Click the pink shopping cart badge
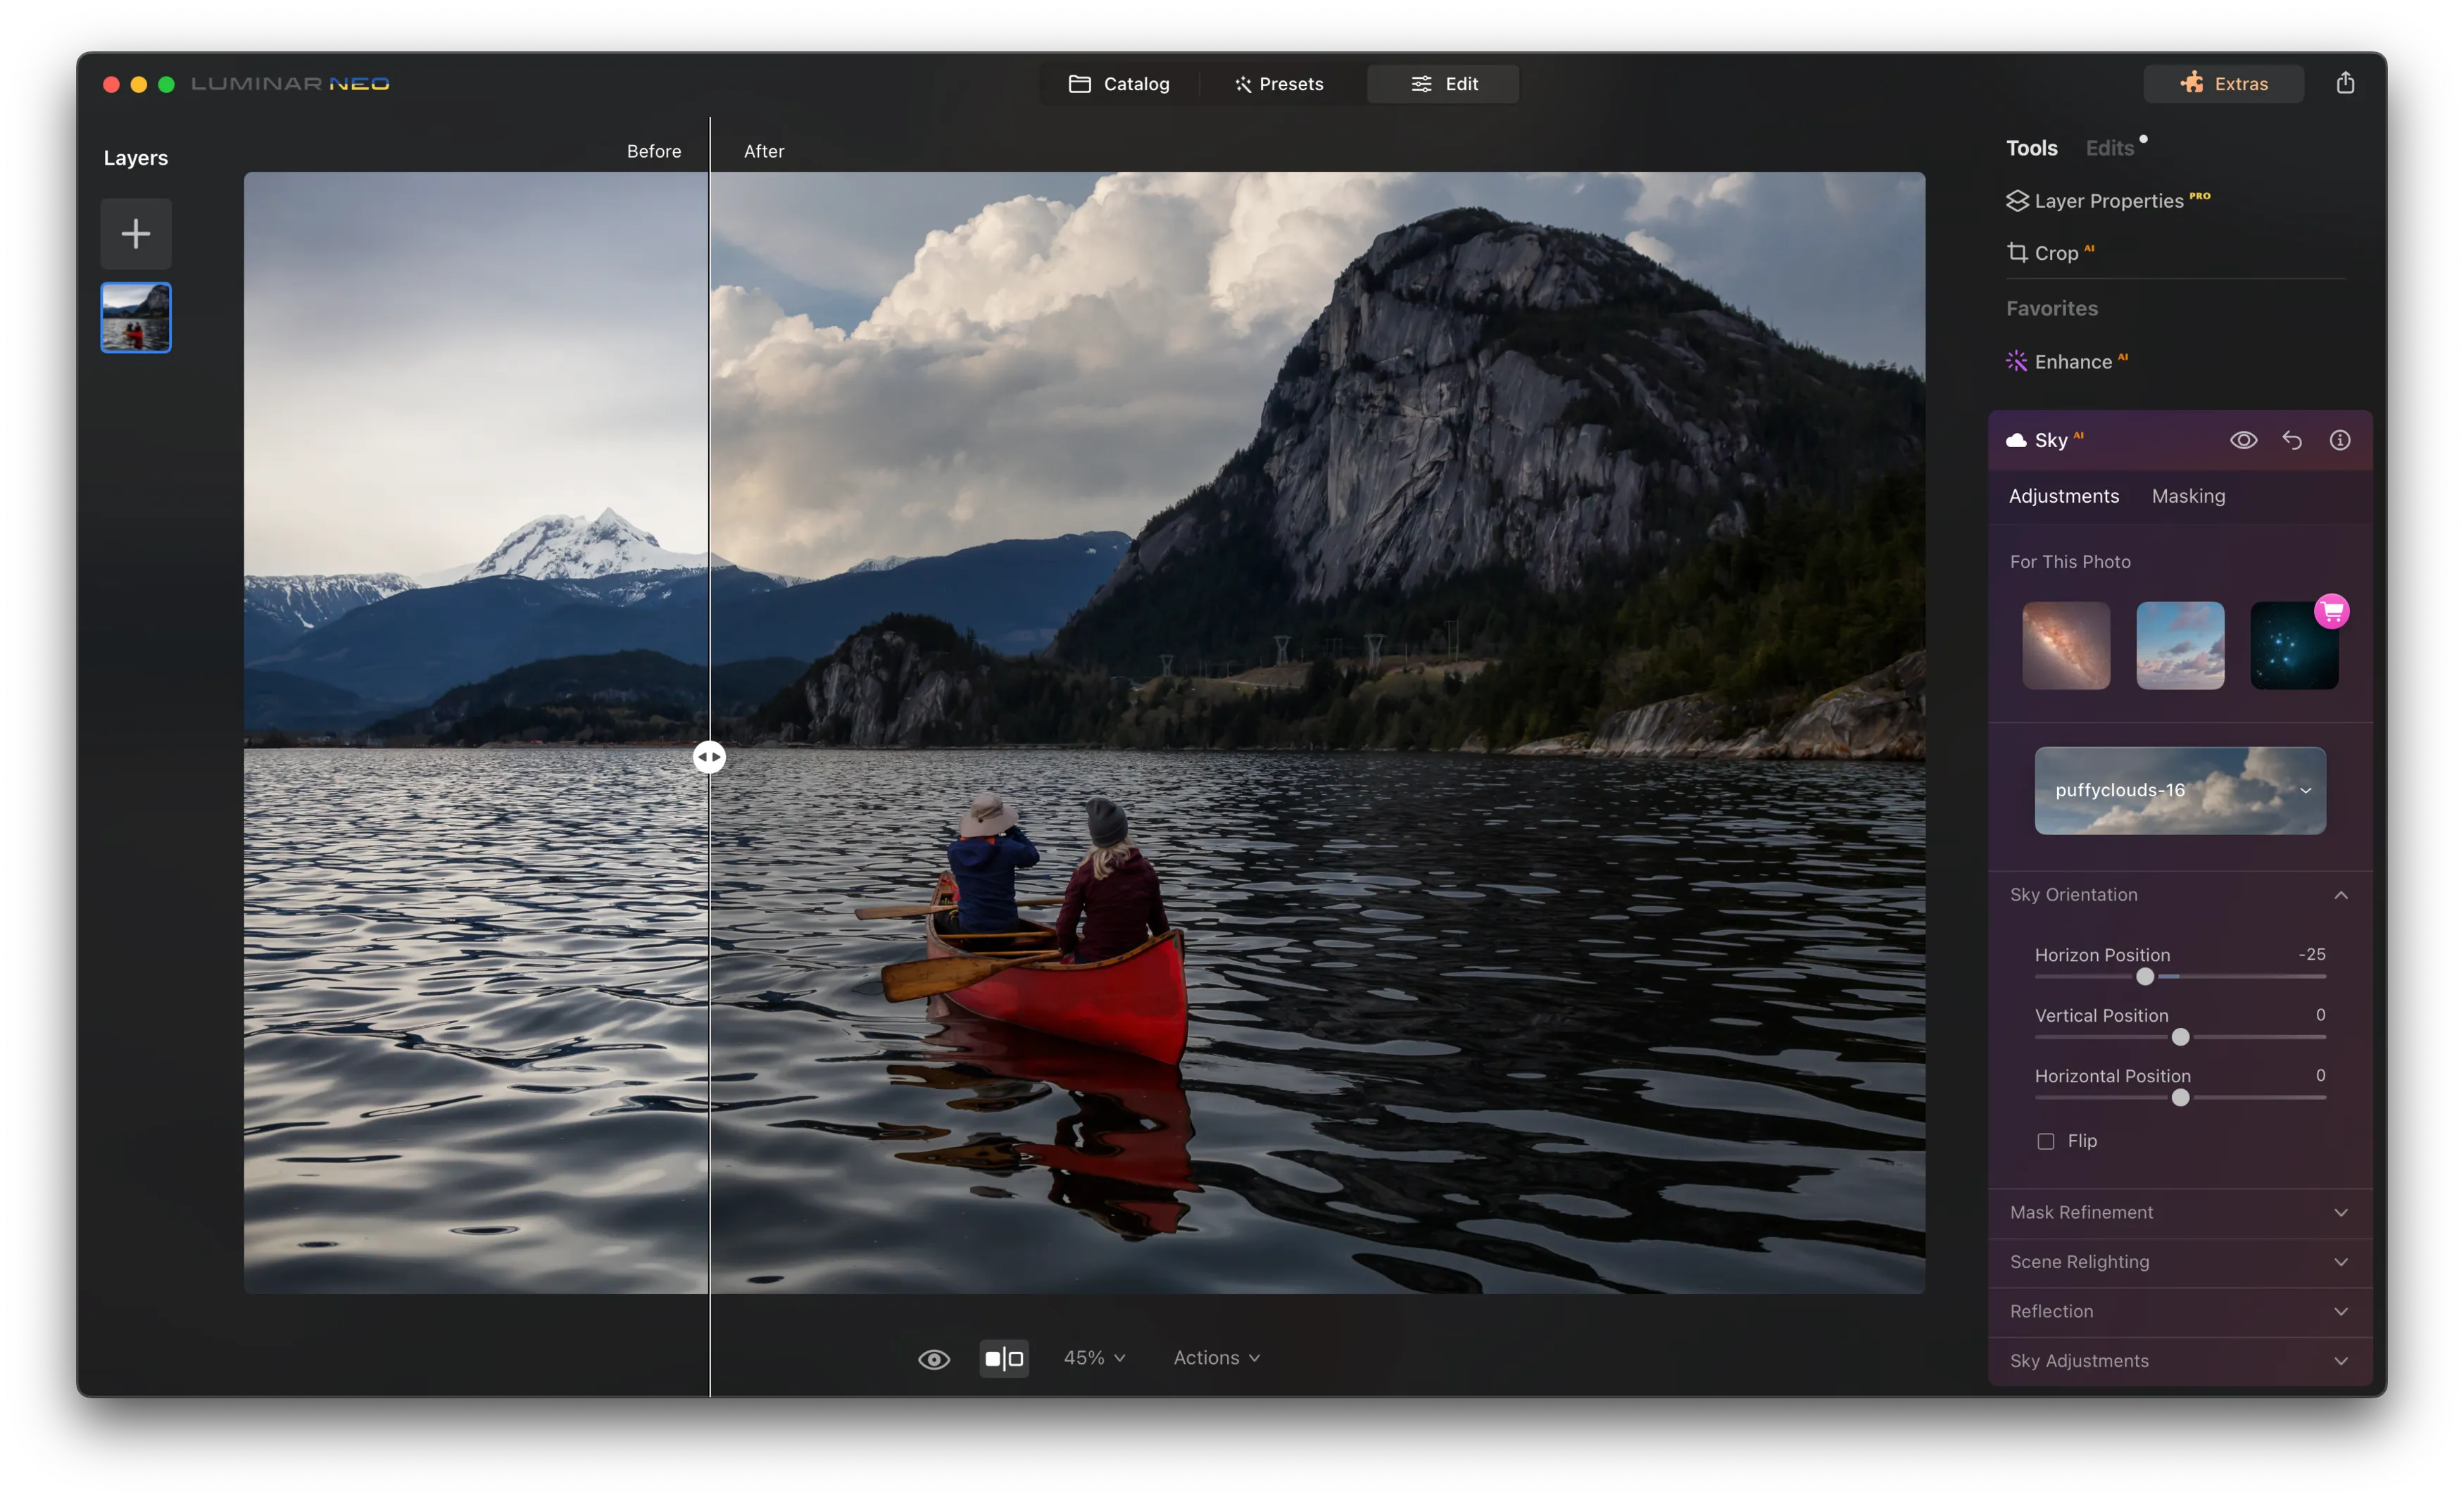This screenshot has height=1499, width=2464. tap(2332, 611)
